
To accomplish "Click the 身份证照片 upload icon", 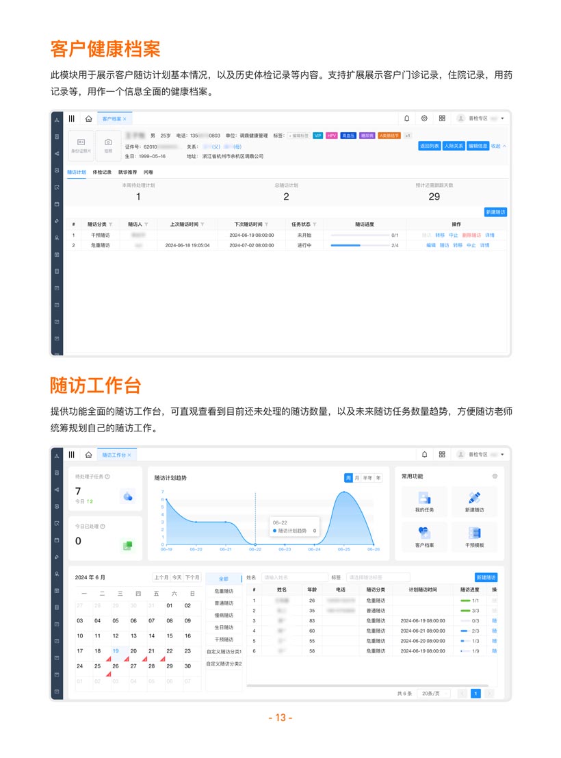I will 81,142.
